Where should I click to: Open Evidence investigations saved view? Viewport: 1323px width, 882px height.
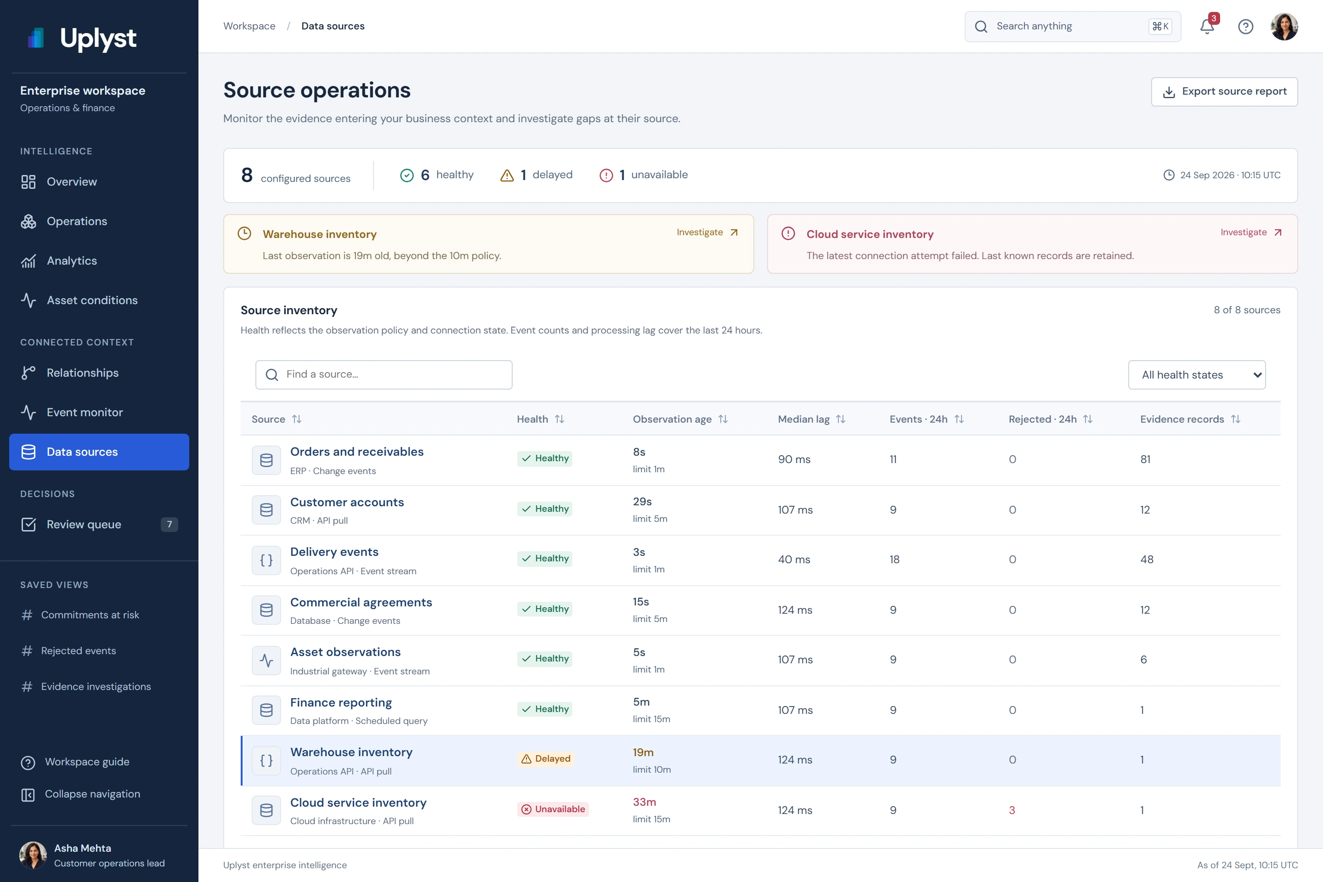pos(99,686)
